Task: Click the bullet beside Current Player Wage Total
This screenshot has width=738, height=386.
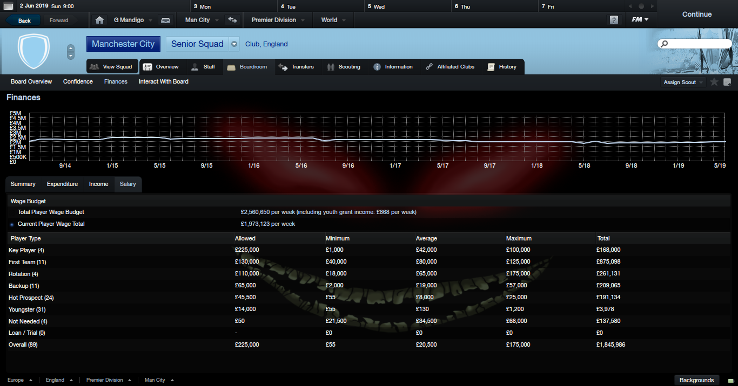Action: (x=12, y=224)
